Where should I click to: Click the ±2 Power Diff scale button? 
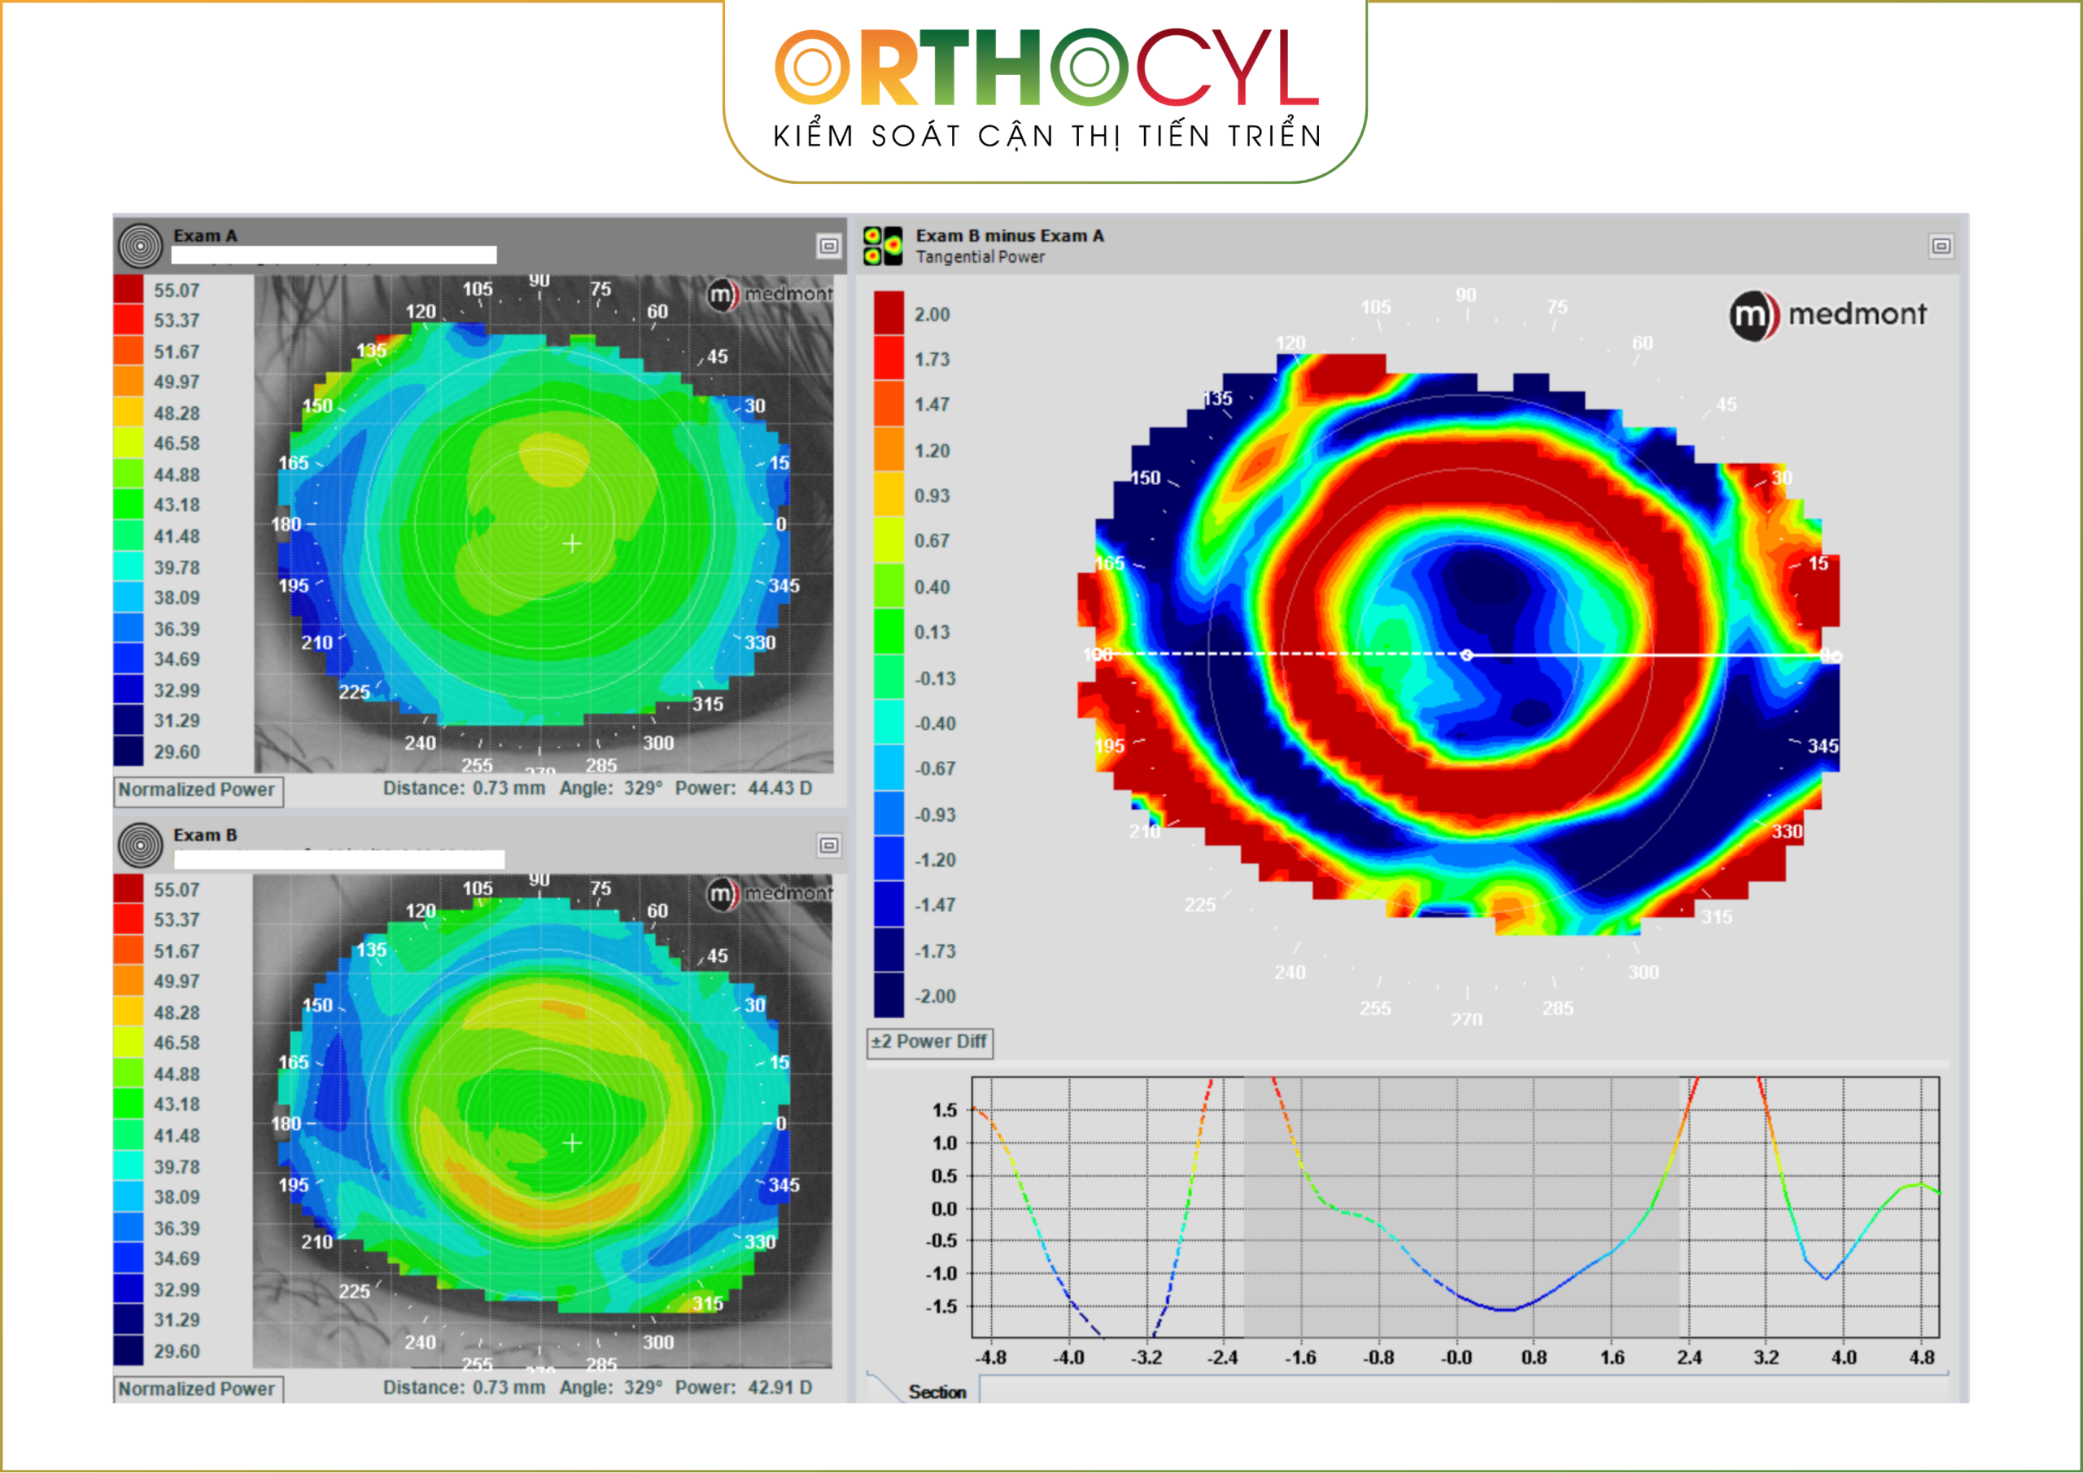click(930, 1042)
